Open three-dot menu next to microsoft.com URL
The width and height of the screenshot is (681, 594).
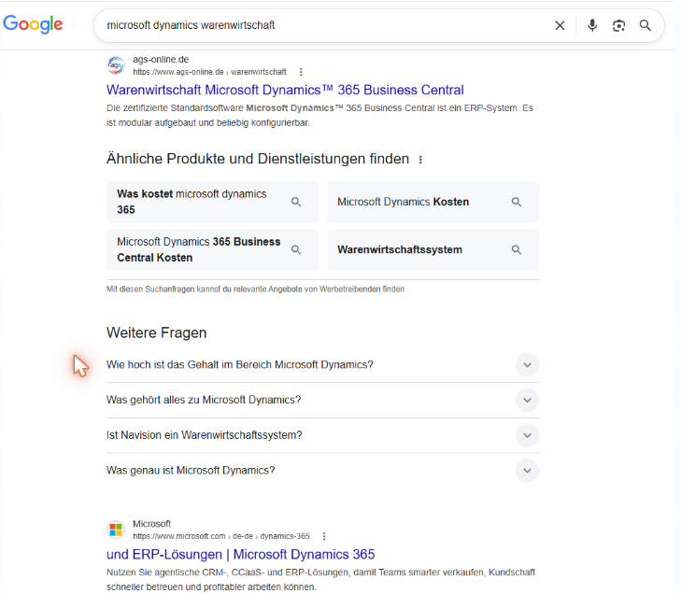[324, 537]
